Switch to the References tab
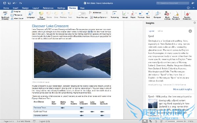This screenshot has height=123, width=197. point(48,8)
